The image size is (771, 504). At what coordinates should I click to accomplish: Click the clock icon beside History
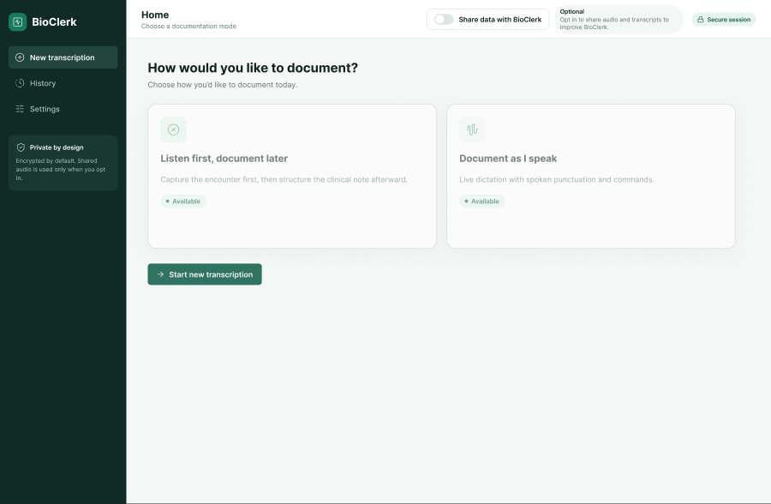(20, 83)
